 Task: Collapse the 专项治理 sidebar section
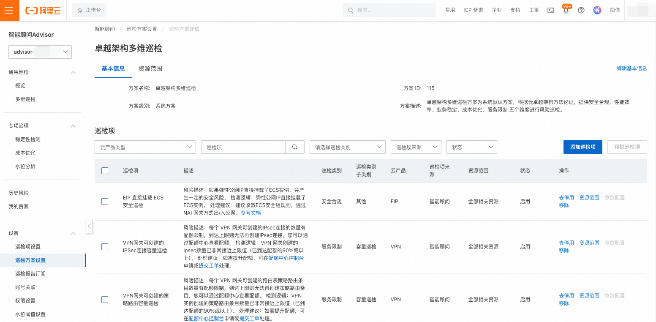pyautogui.click(x=73, y=126)
